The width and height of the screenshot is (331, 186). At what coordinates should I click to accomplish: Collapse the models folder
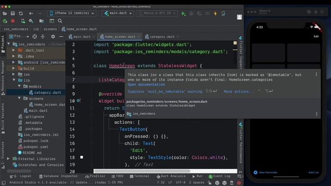point(19,86)
